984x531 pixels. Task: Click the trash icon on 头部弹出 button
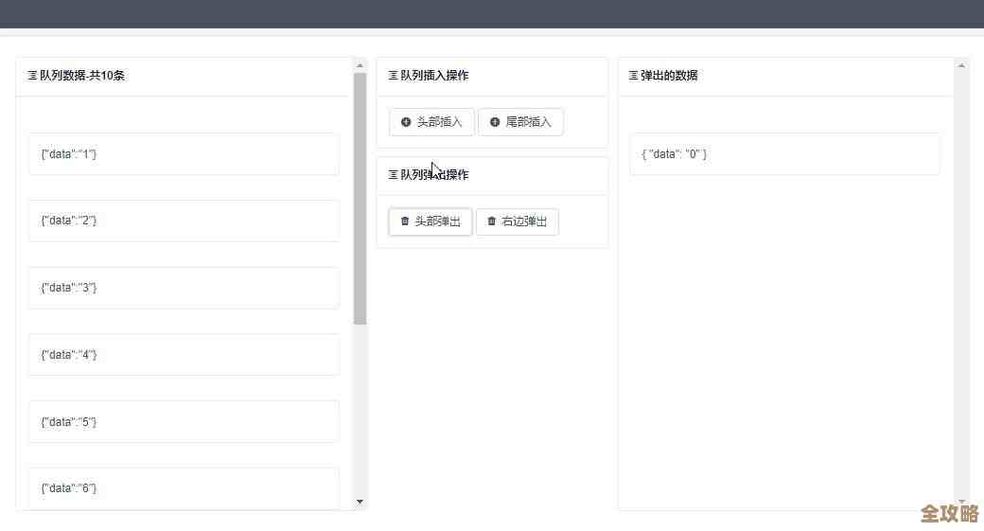click(x=405, y=221)
